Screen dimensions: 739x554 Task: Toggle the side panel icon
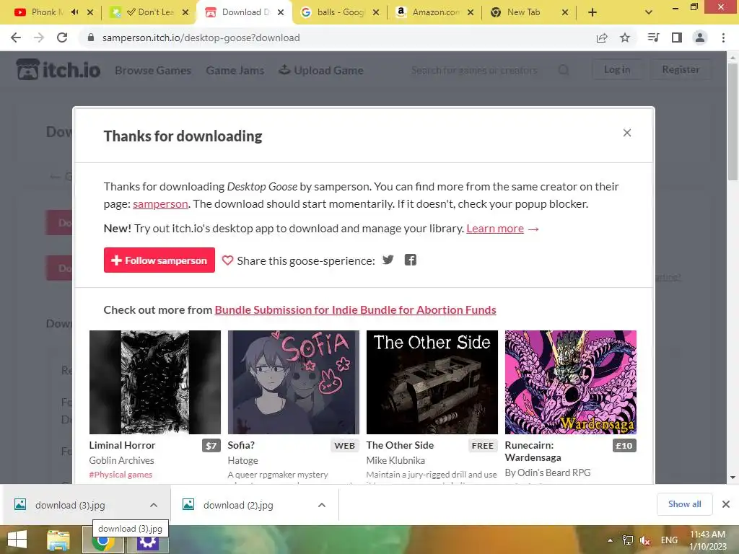[677, 38]
